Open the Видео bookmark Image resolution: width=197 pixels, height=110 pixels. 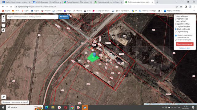coord(68,11)
